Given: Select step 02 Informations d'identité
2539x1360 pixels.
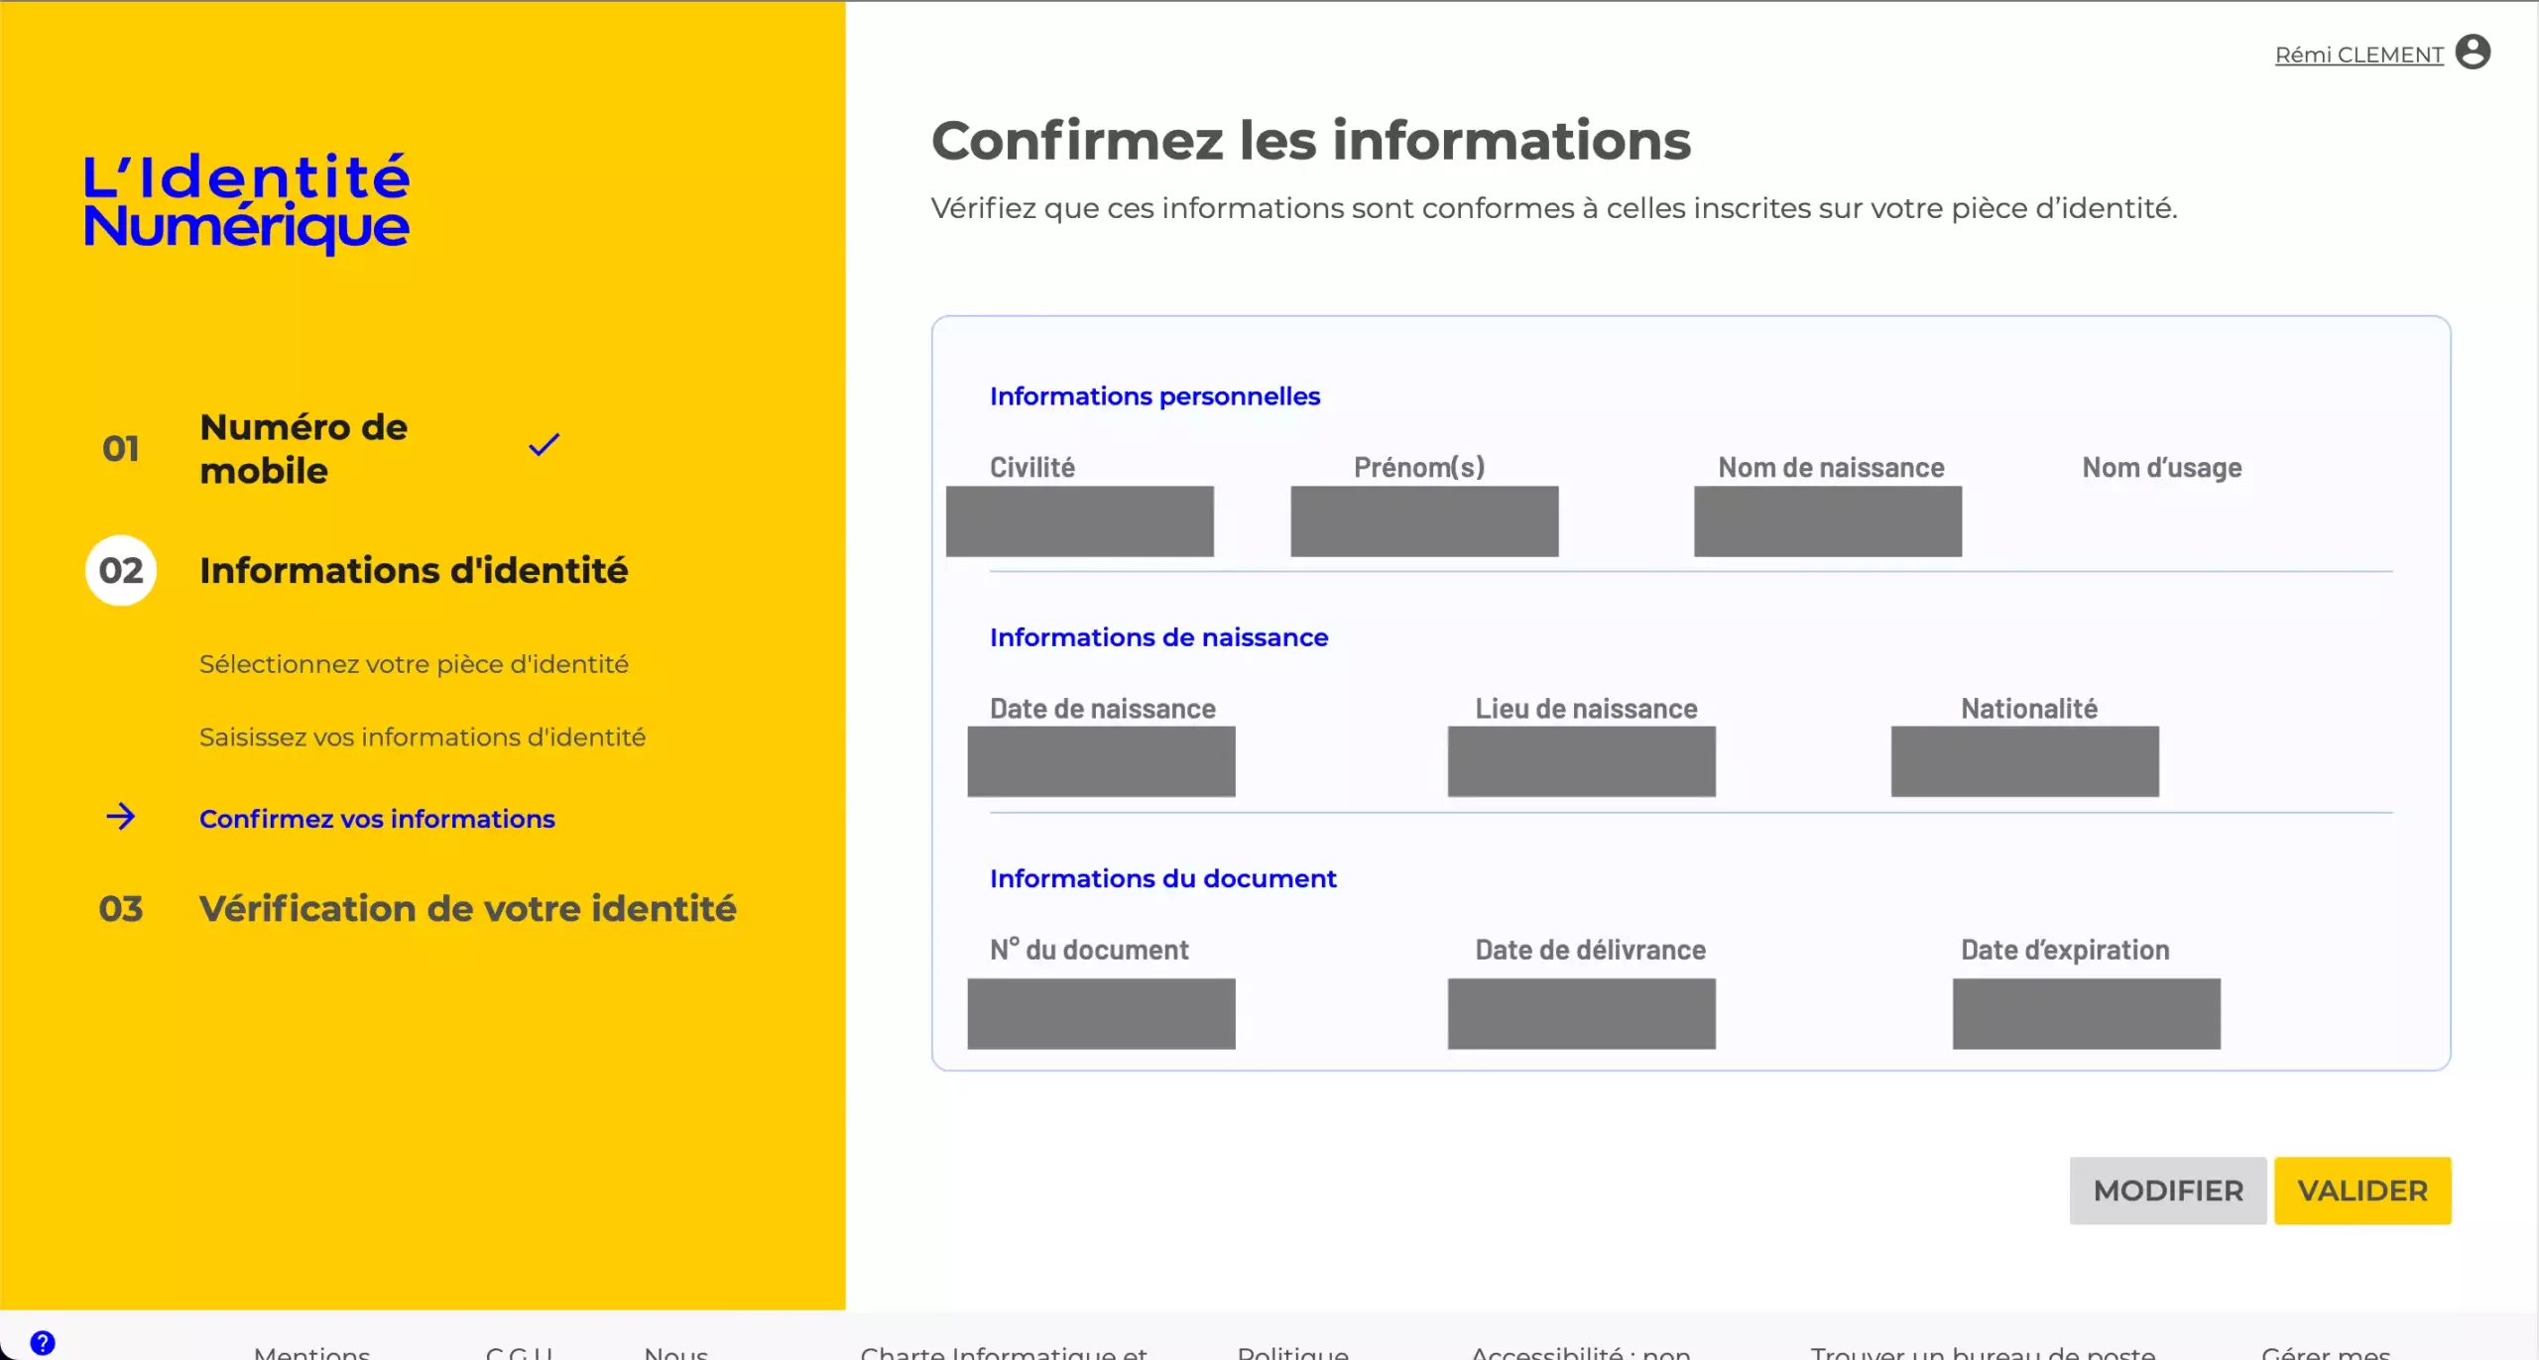Looking at the screenshot, I should click(x=414, y=570).
